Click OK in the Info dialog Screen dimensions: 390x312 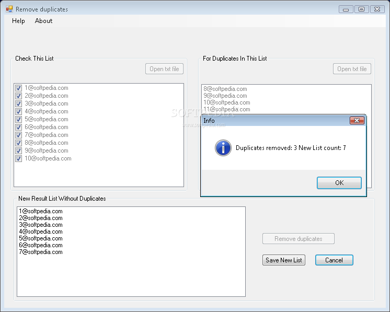coord(339,183)
